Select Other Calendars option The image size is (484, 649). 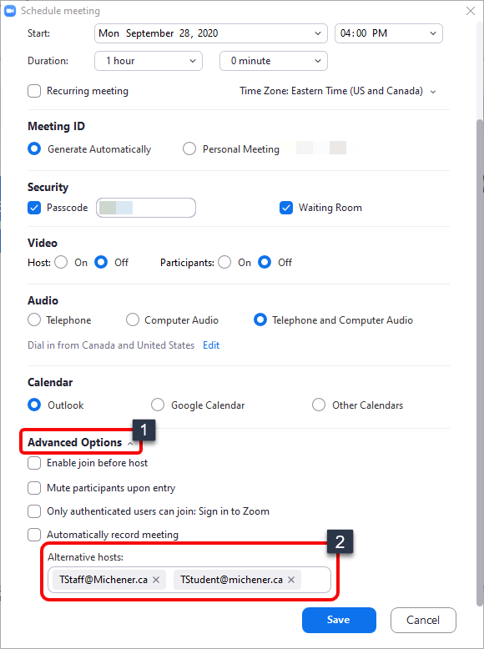(x=319, y=405)
